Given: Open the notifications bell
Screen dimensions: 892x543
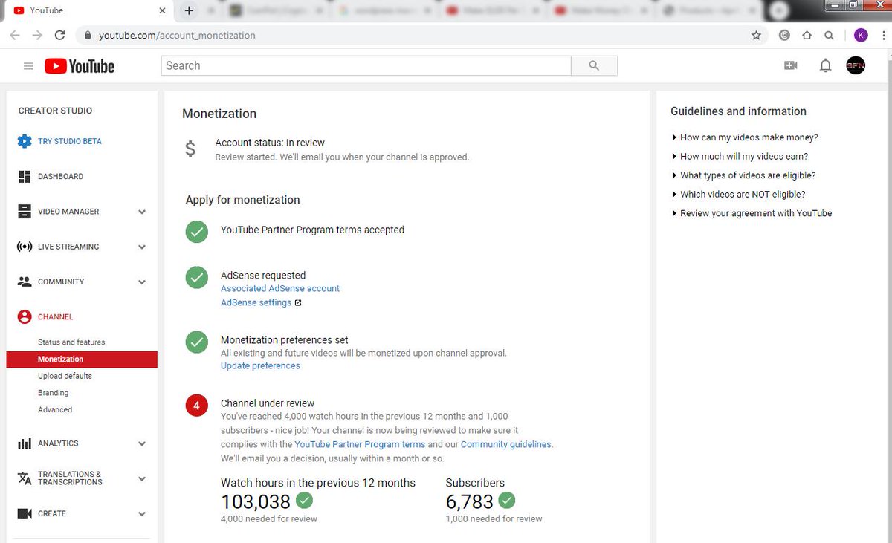Looking at the screenshot, I should [x=825, y=65].
